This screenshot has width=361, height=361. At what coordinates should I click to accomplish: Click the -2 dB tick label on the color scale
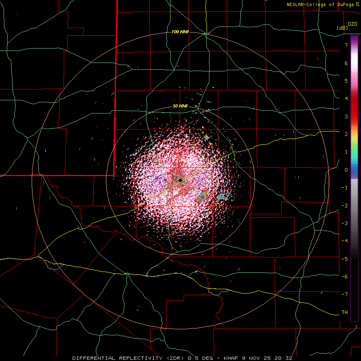point(345,205)
